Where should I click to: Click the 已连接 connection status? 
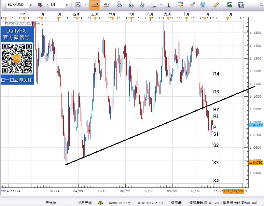click(51, 203)
